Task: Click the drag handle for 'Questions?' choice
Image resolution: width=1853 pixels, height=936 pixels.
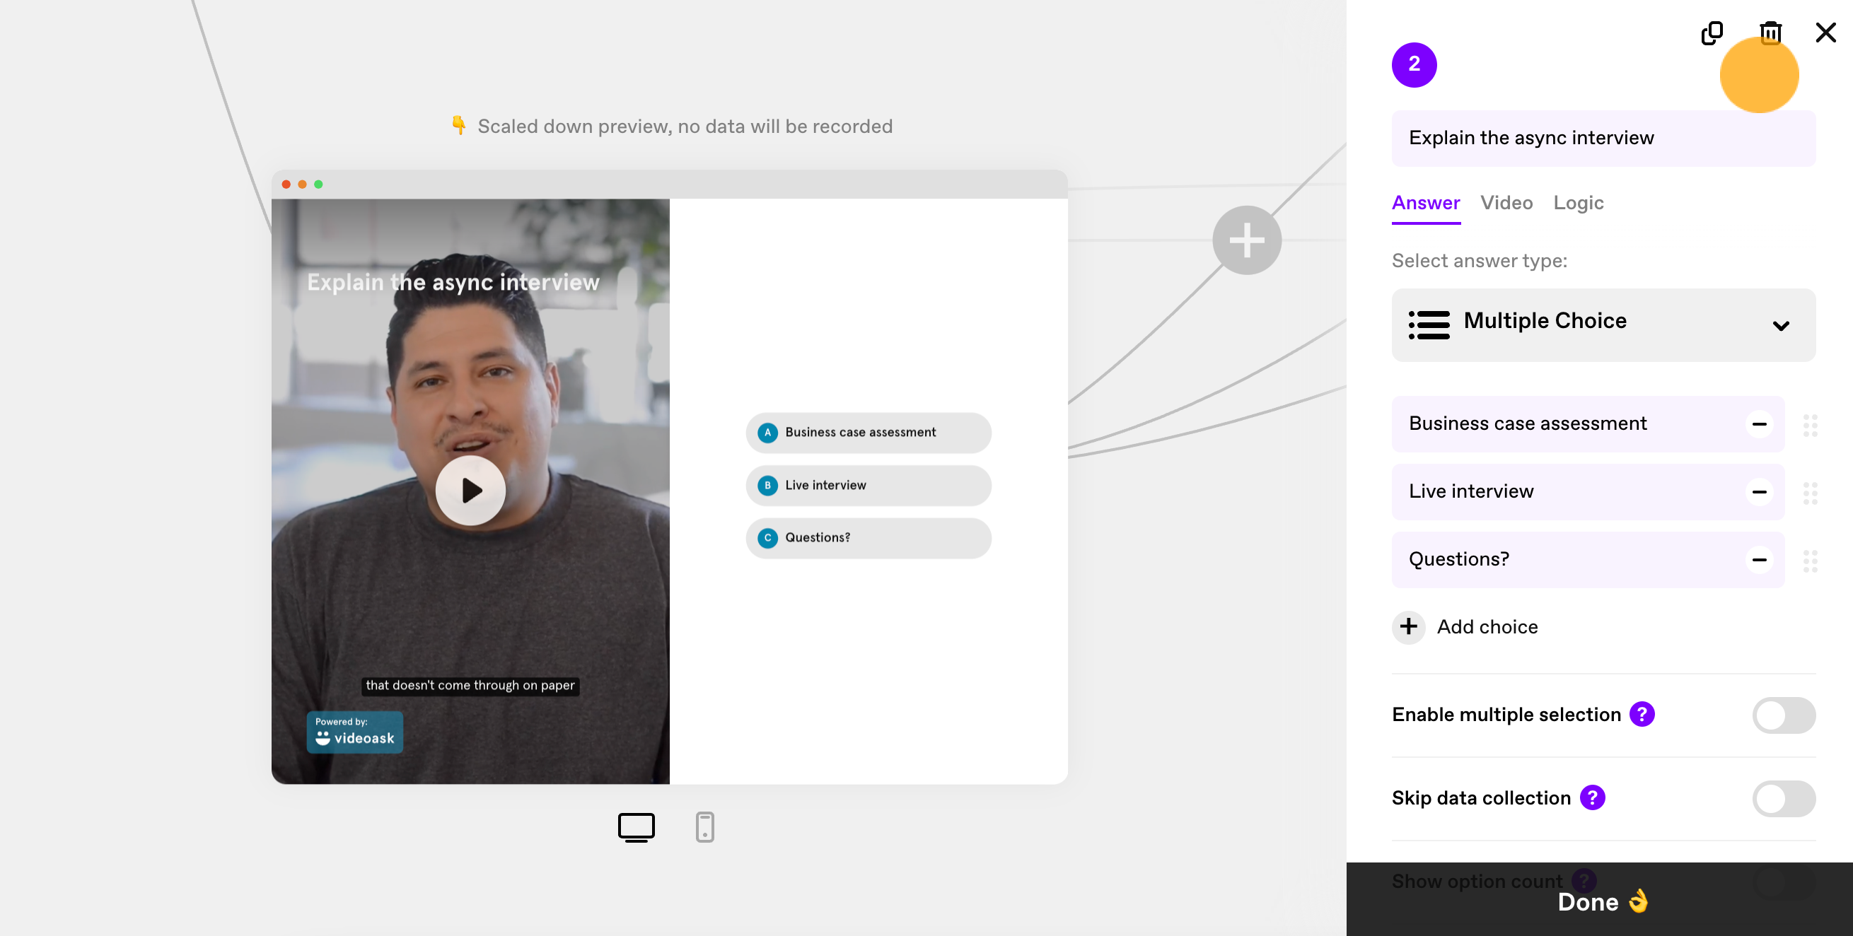Action: pos(1809,561)
